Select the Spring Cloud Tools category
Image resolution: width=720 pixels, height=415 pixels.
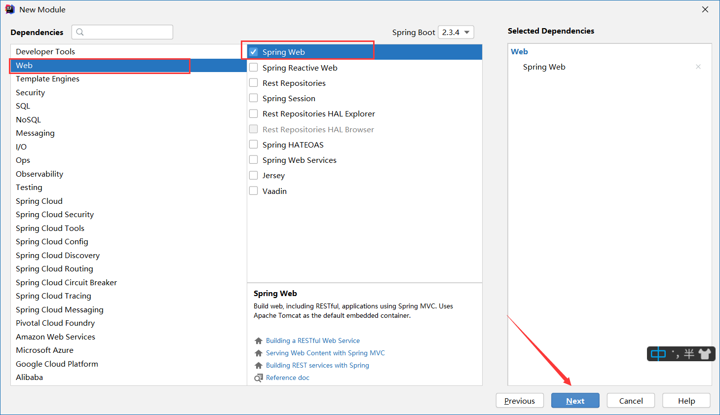[128, 228]
